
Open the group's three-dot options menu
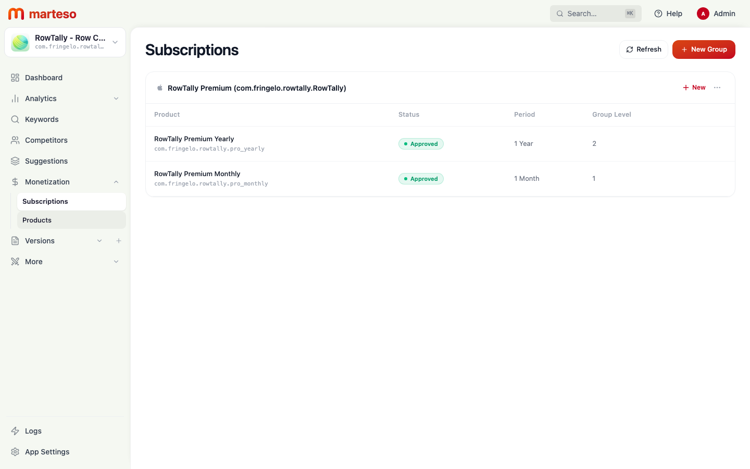pos(717,88)
